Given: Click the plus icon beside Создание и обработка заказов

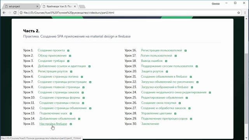Looking at the screenshot, I should pyautogui.click(x=189, y=108).
